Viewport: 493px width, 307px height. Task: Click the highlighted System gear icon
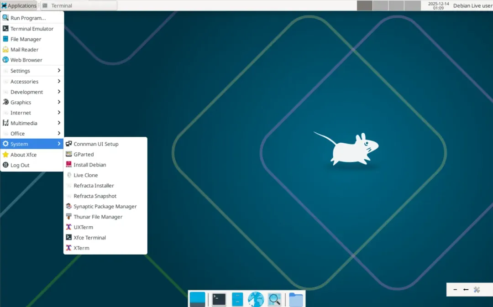point(5,144)
